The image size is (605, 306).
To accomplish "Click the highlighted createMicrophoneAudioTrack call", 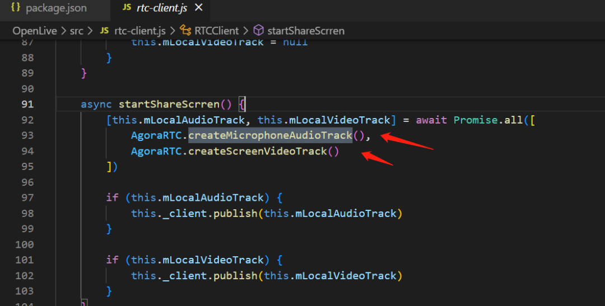I will pyautogui.click(x=270, y=135).
